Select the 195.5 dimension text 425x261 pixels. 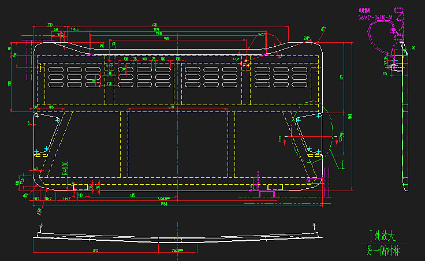click(x=75, y=29)
